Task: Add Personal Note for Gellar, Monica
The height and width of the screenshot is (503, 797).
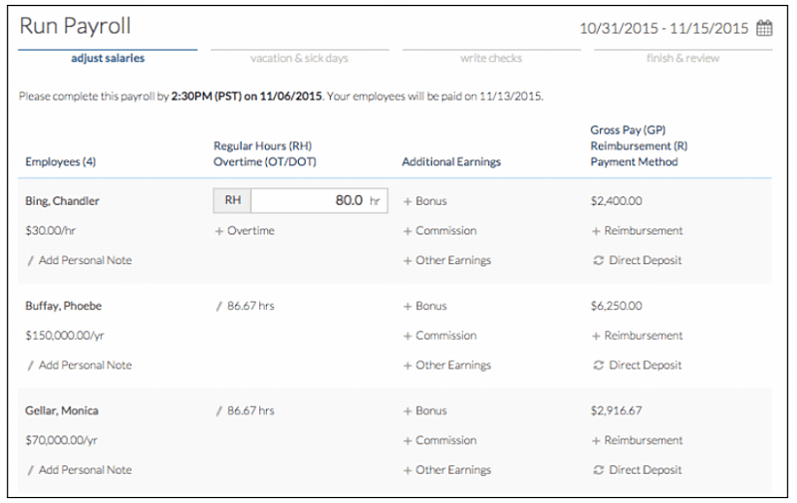Action: pyautogui.click(x=80, y=469)
